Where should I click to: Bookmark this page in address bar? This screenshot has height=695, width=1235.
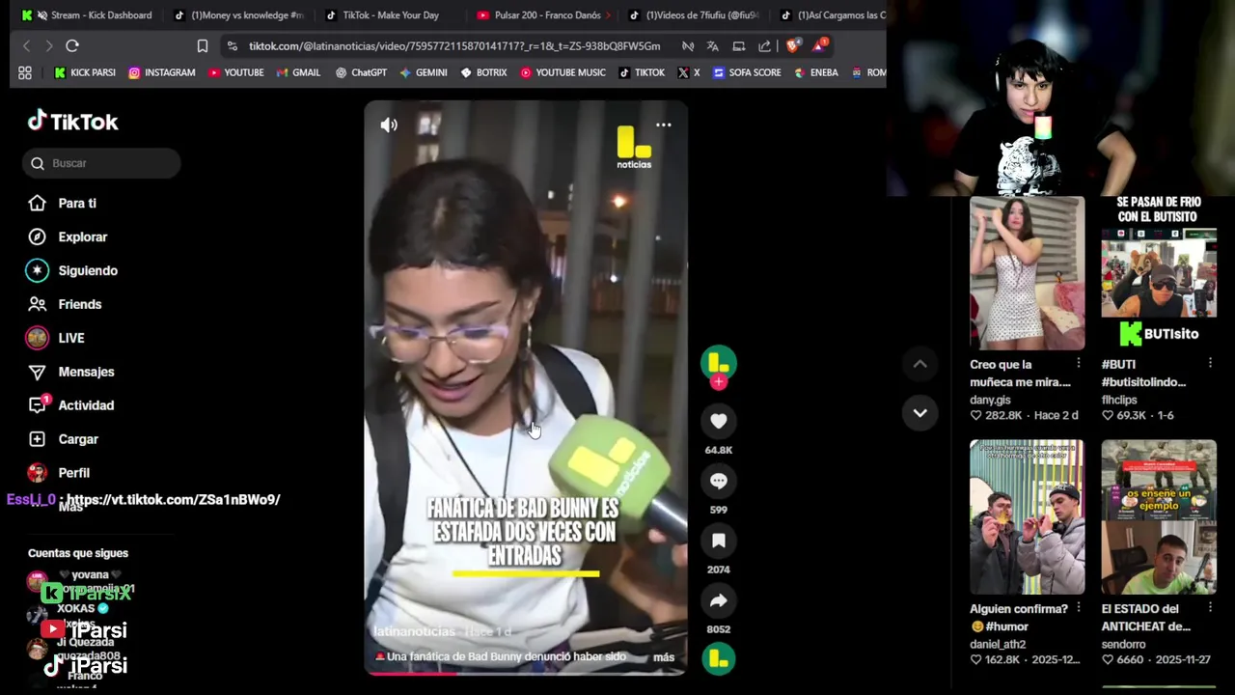click(x=202, y=45)
